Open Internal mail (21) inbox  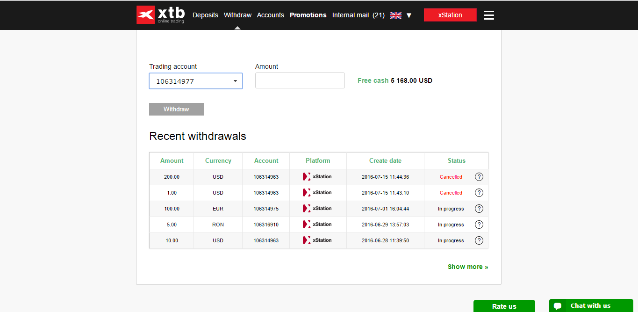[358, 15]
